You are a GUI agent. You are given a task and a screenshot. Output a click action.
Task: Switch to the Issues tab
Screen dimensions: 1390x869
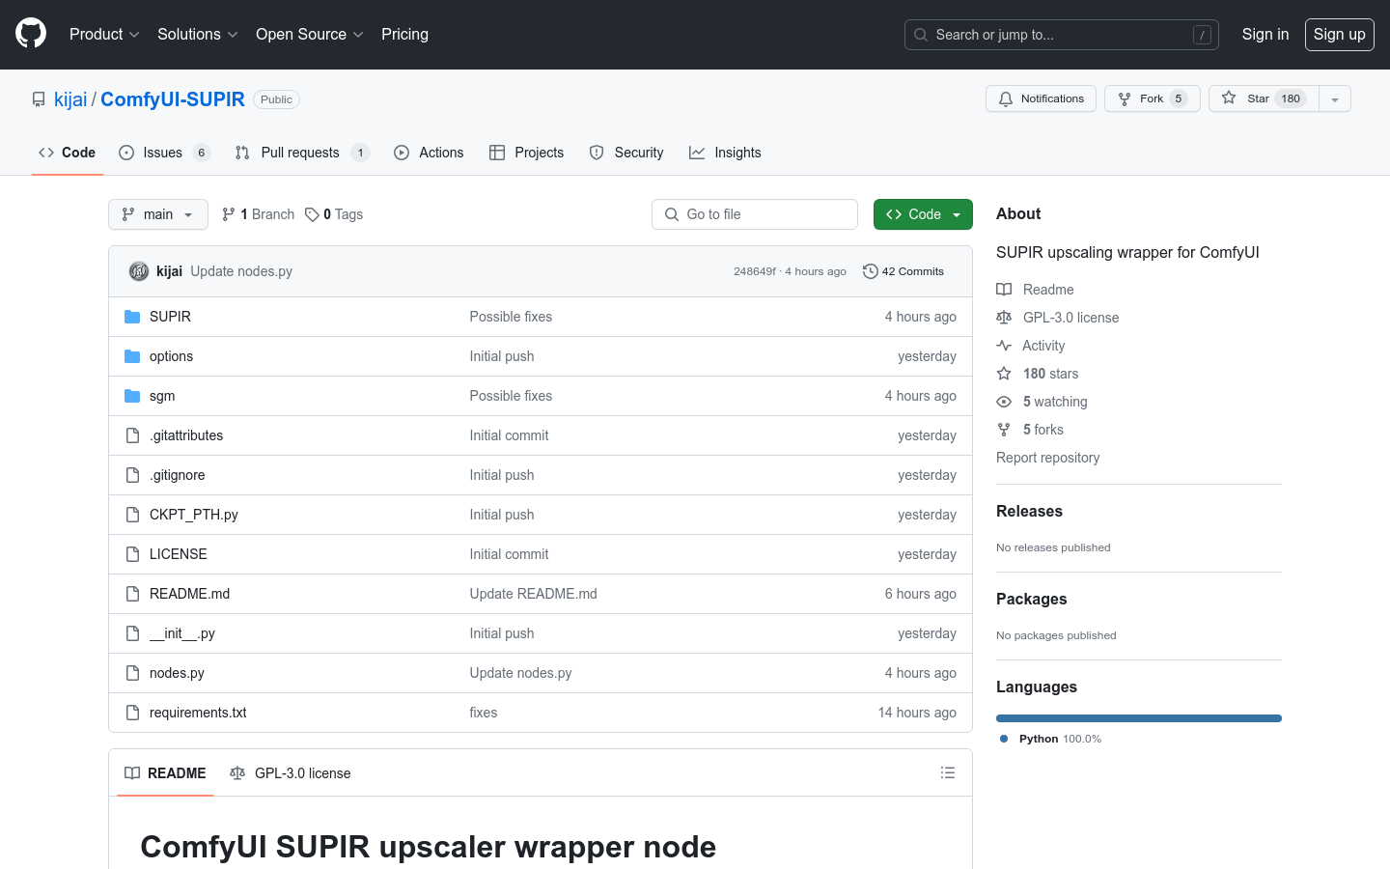point(164,153)
